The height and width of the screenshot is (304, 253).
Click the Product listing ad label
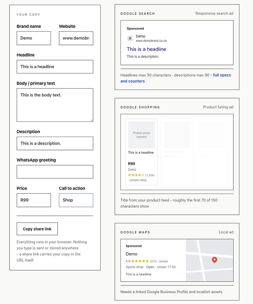218,107
